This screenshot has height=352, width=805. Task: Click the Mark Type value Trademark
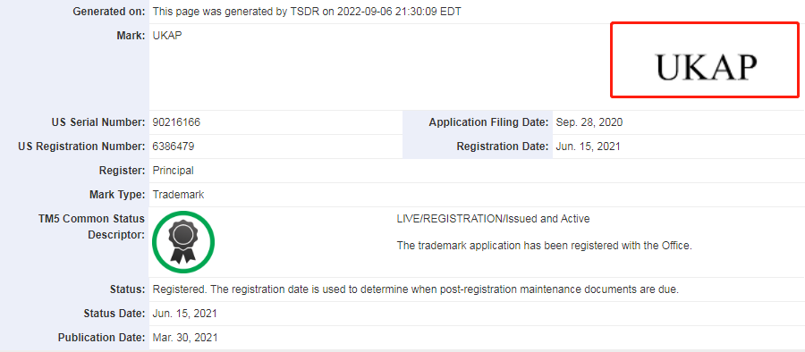(x=179, y=195)
